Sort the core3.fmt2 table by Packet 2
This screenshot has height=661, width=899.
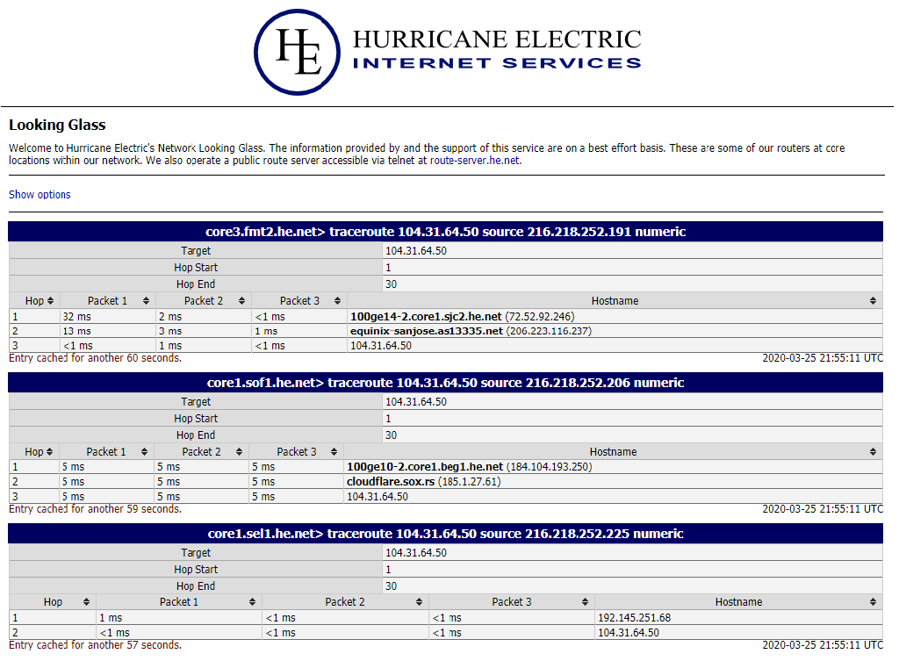click(204, 300)
